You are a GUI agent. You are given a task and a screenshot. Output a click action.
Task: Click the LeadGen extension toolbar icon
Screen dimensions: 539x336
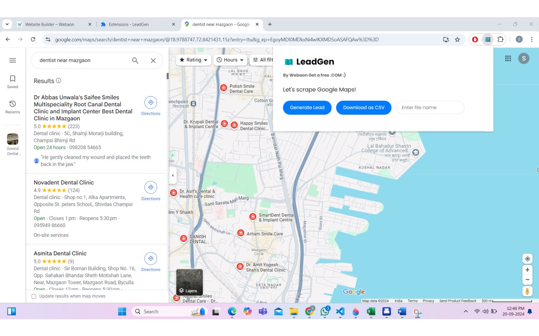point(488,39)
